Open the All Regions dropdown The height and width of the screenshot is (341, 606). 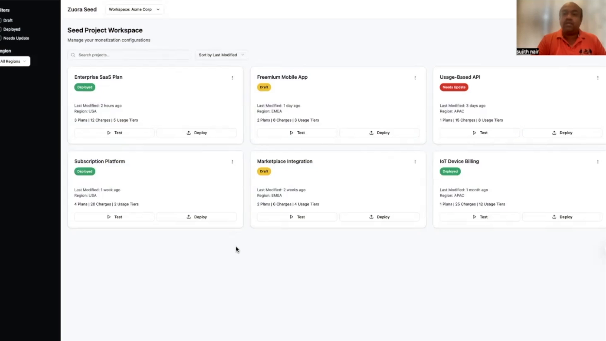coord(14,61)
